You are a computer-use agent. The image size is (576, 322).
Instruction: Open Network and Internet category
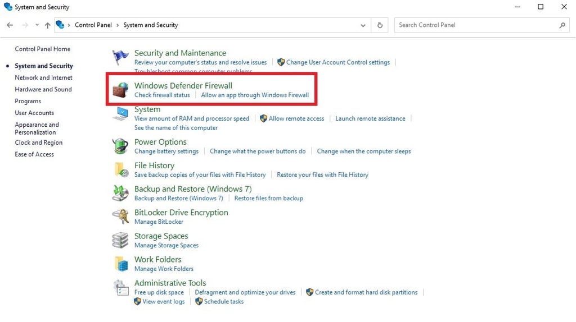tap(44, 77)
